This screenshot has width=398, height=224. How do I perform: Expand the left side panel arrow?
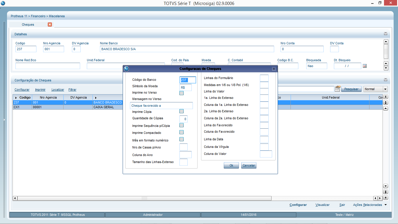coord(4,120)
